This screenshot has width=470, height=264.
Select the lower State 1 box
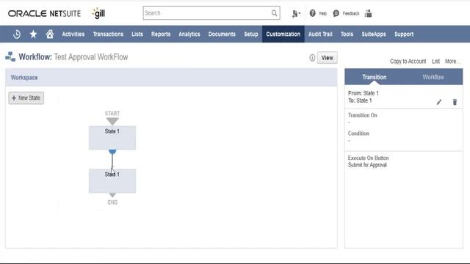(x=112, y=181)
